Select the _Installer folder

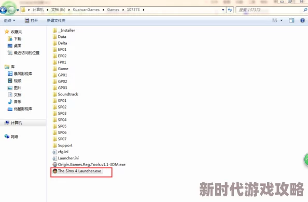(64, 30)
